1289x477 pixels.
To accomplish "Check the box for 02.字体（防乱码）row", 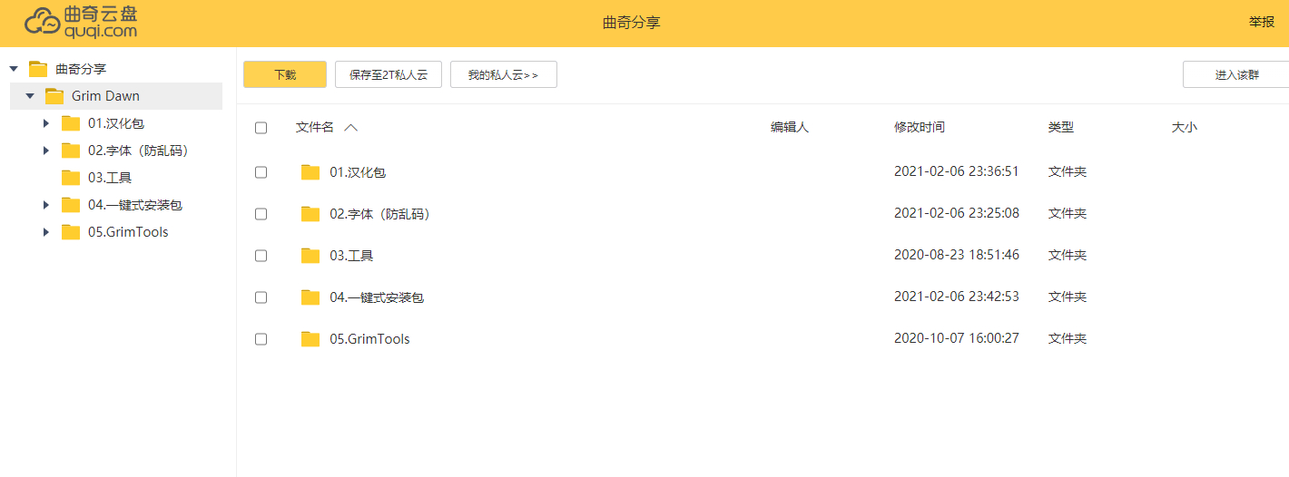I will click(x=261, y=214).
